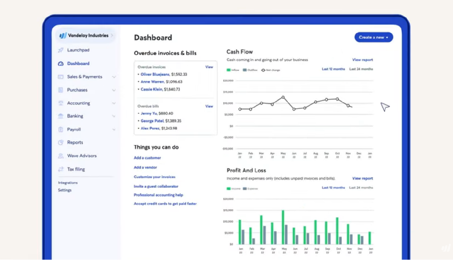Expand the Banking menu chevron
This screenshot has width=453, height=260.
(x=114, y=116)
